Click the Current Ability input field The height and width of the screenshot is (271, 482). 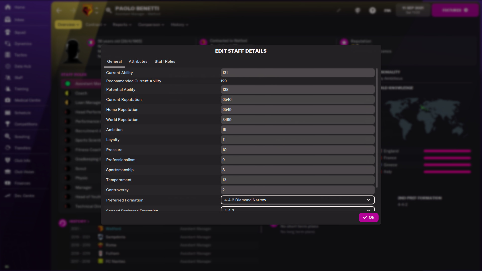297,73
